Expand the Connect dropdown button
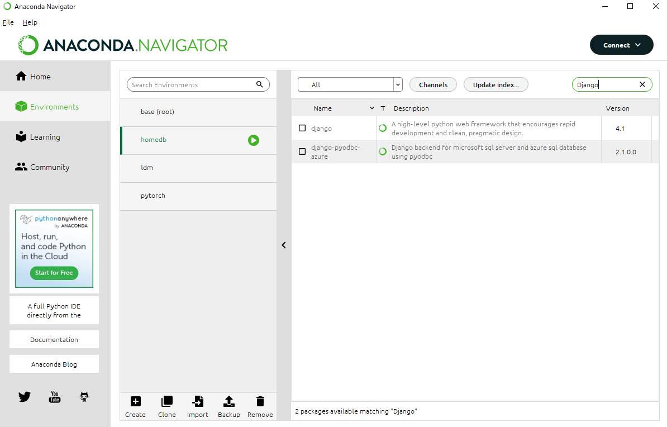Screen dimensions: 667x427 622,45
